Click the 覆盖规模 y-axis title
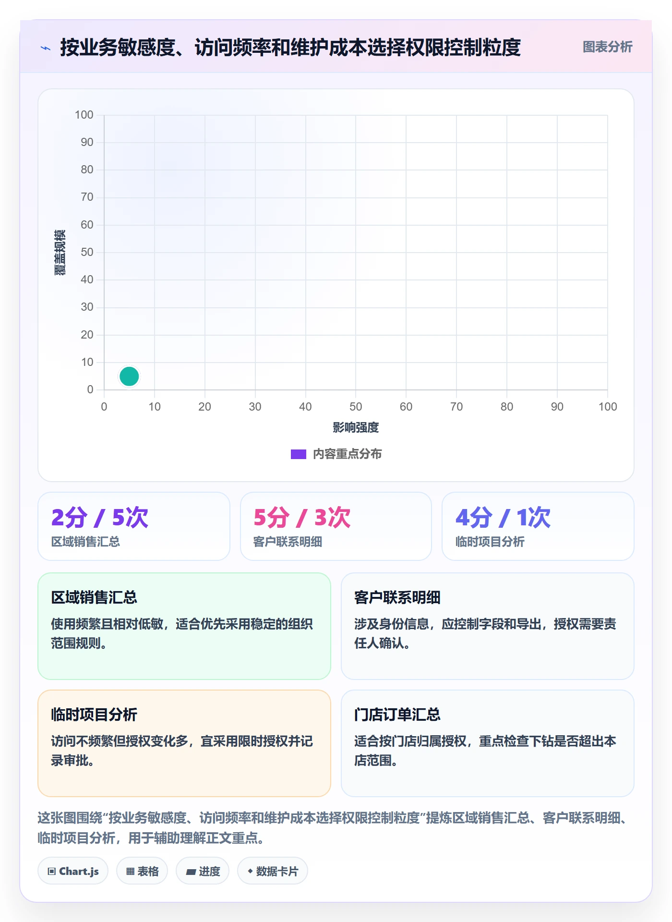This screenshot has width=672, height=922. 60,252
